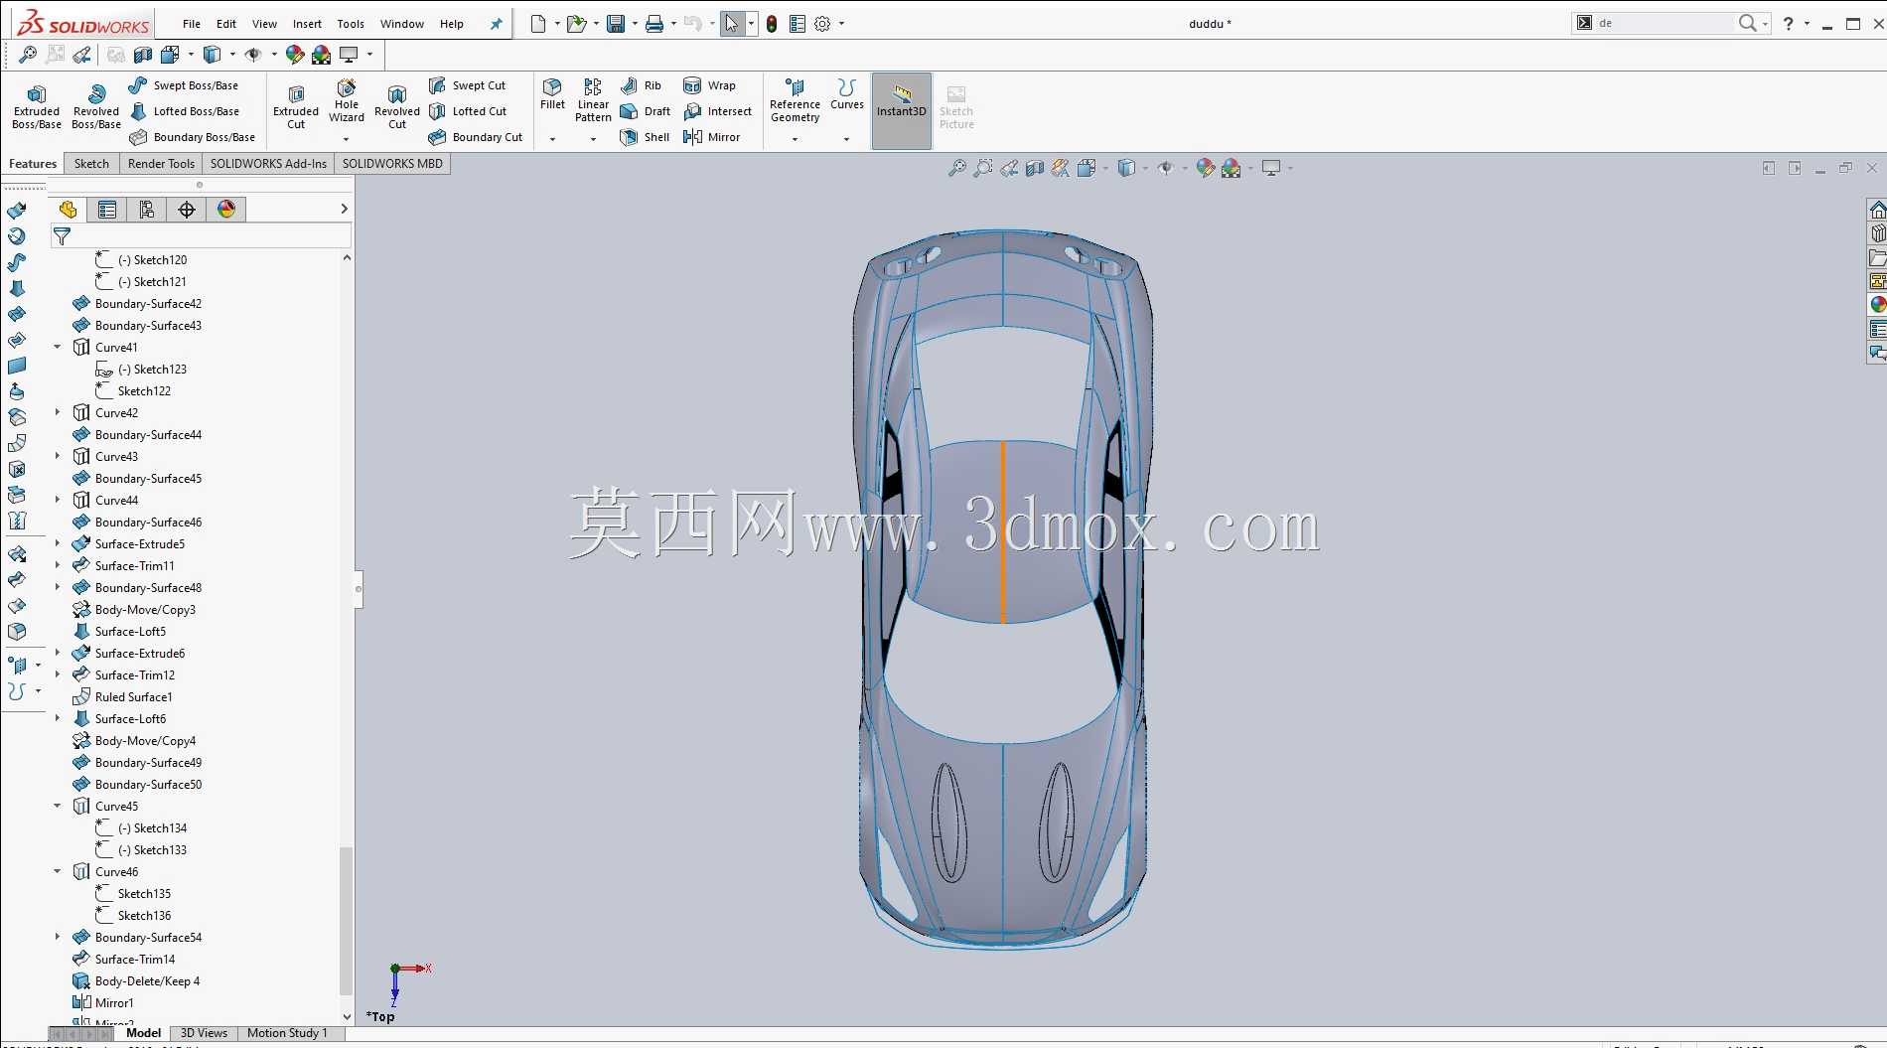Collapse the Curve41 tree node
The width and height of the screenshot is (1887, 1048).
click(x=58, y=348)
